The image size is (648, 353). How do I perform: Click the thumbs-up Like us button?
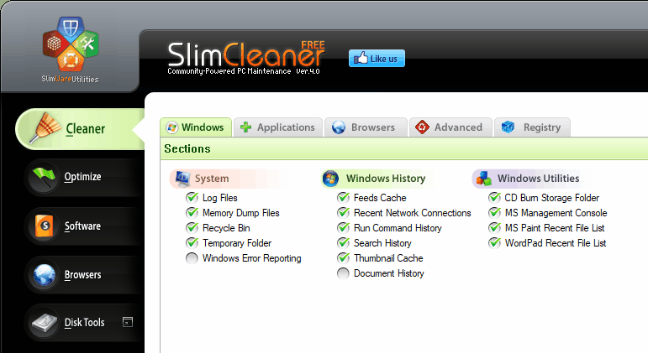377,58
